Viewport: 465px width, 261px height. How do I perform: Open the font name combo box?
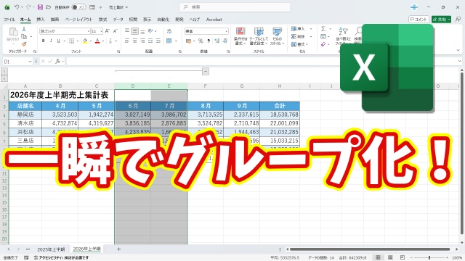(65, 31)
